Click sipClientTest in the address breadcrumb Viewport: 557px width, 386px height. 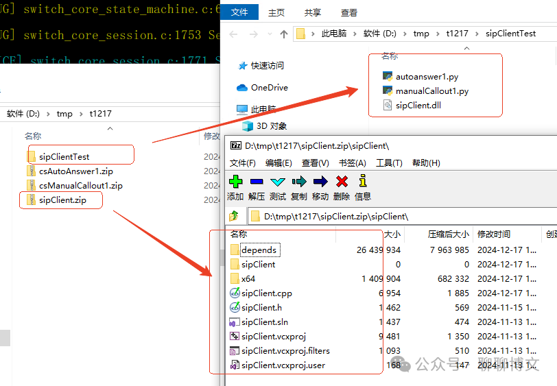click(x=510, y=34)
